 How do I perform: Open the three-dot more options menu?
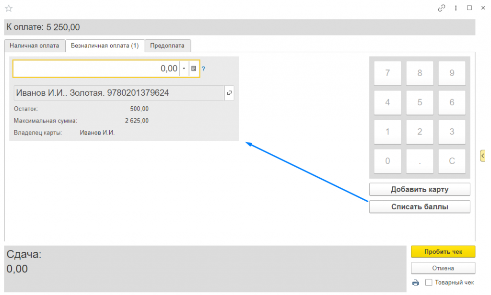[x=456, y=8]
